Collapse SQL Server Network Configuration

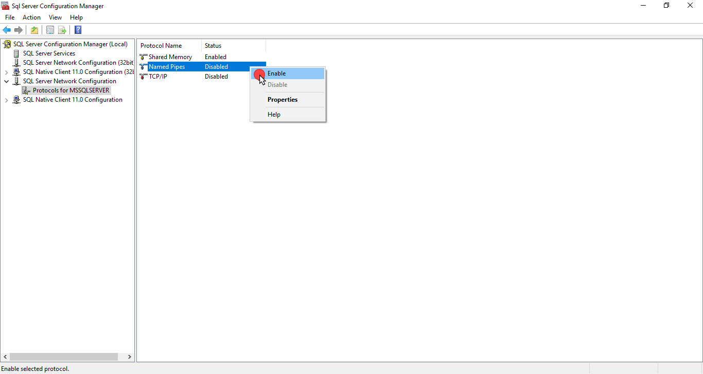tap(7, 81)
